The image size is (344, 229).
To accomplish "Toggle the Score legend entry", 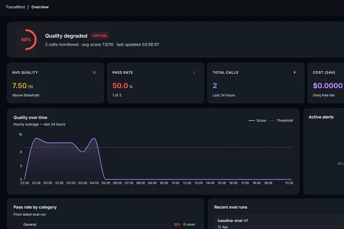I will click(257, 121).
